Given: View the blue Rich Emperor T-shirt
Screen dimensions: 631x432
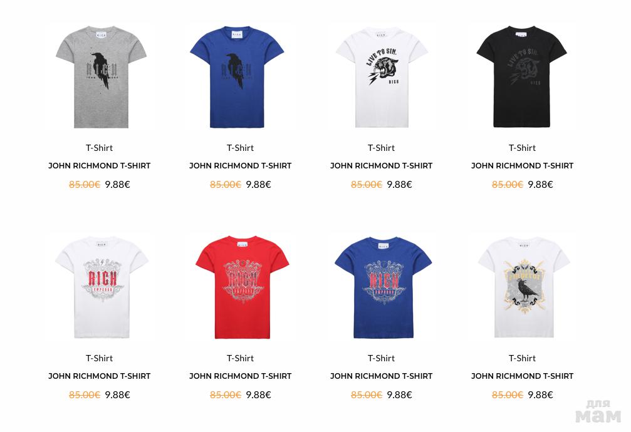Looking at the screenshot, I should pyautogui.click(x=383, y=287).
